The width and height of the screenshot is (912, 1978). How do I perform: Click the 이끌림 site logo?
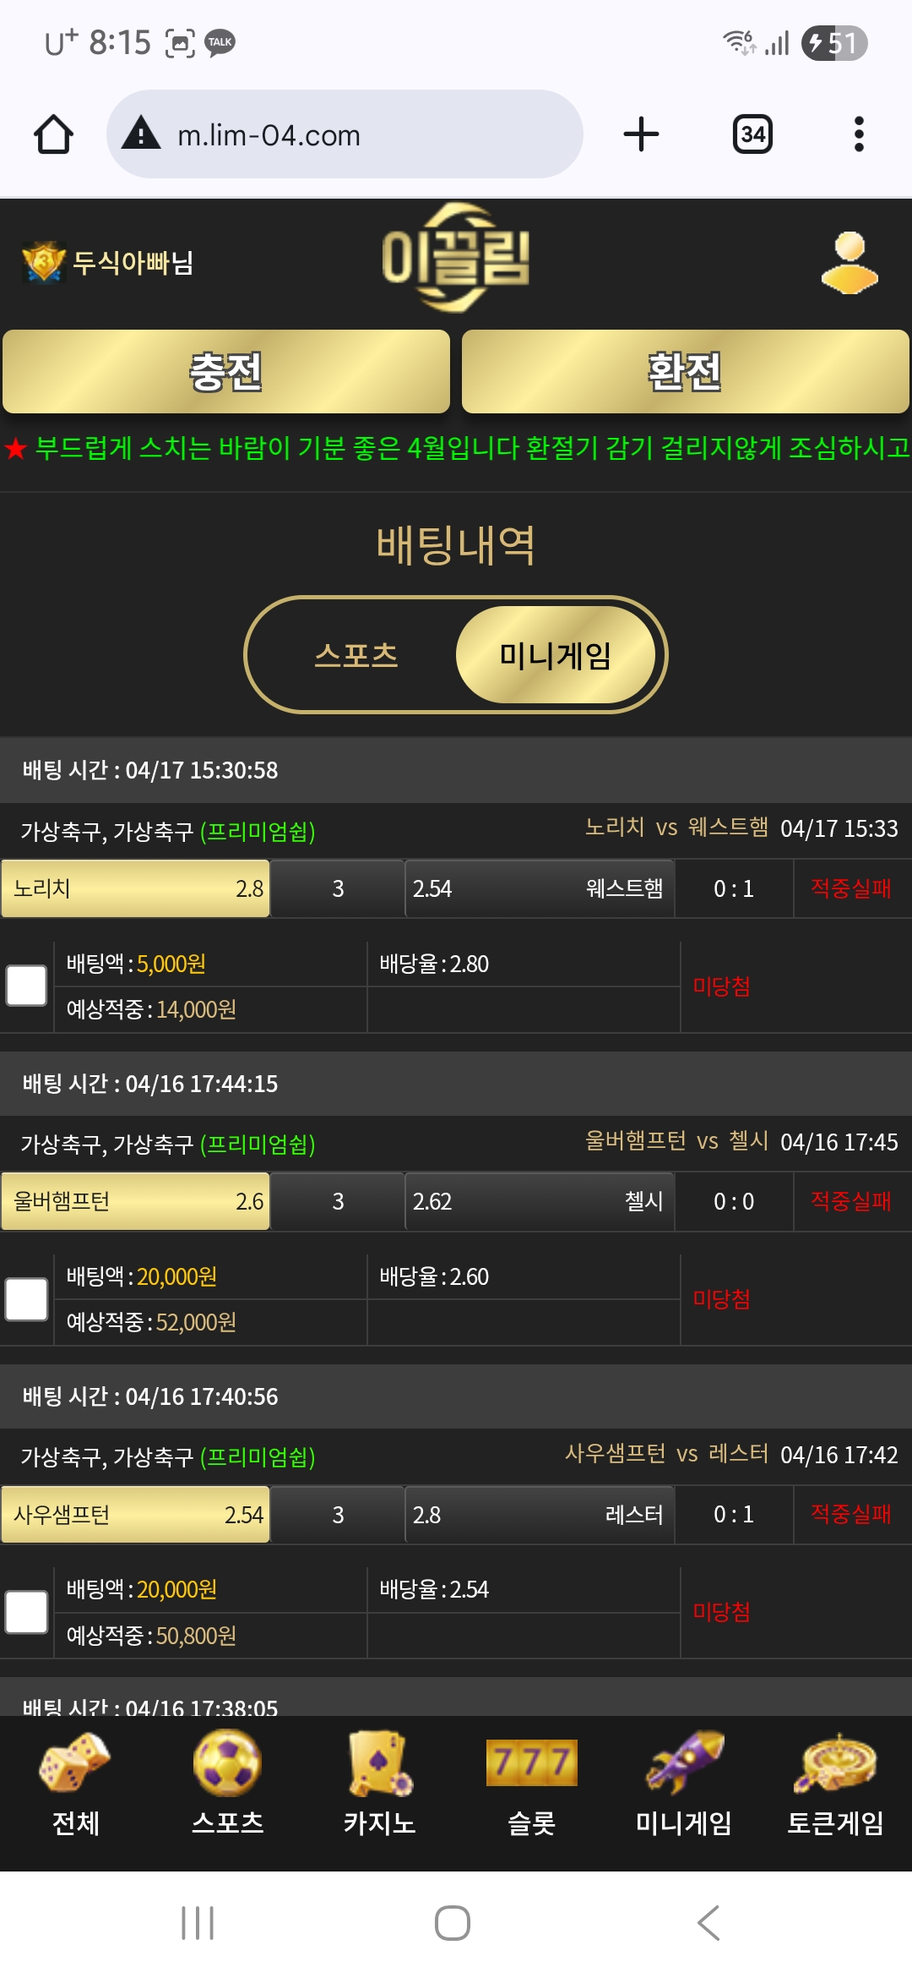456,258
